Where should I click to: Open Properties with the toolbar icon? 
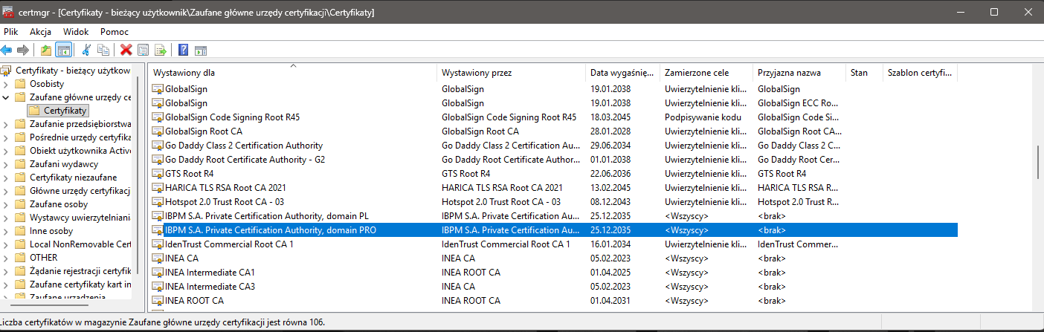(143, 50)
